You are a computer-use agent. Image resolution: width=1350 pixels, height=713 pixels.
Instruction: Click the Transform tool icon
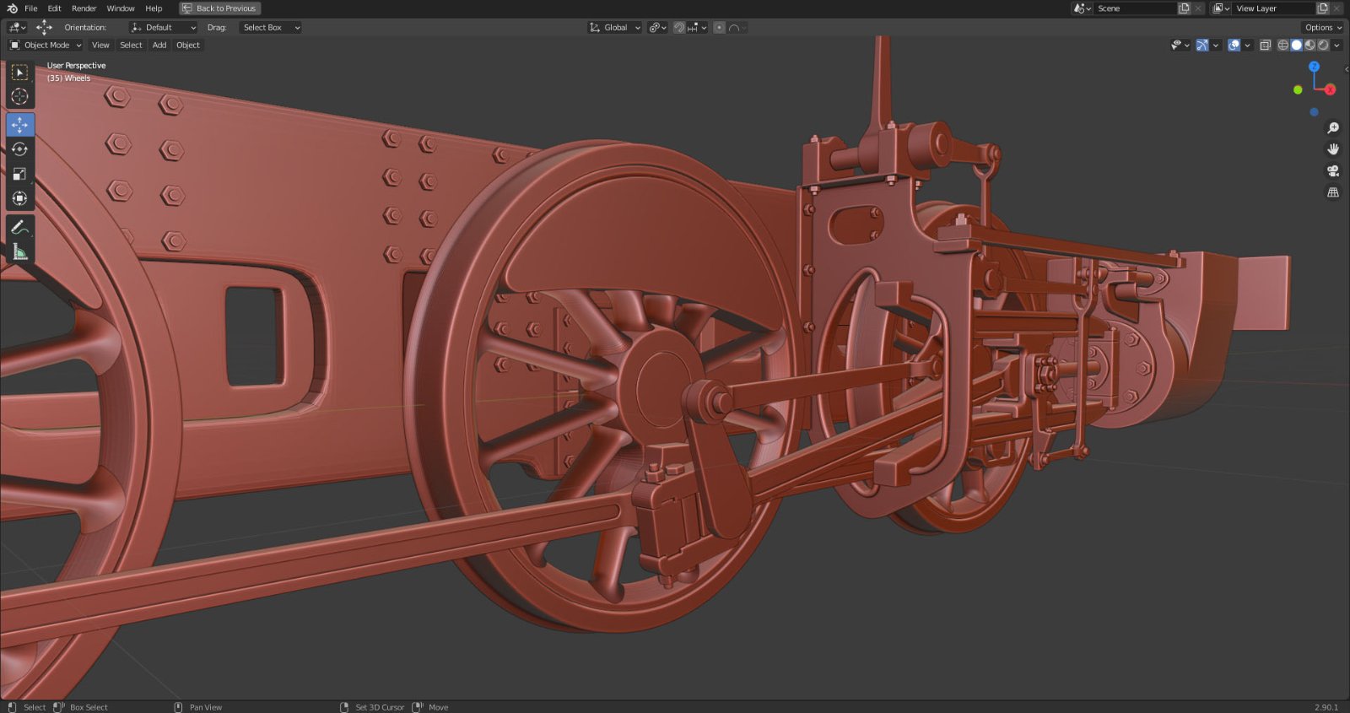pyautogui.click(x=19, y=199)
